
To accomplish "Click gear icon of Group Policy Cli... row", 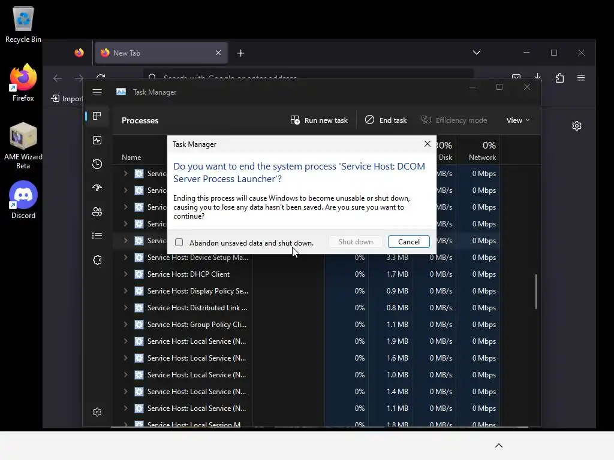I will [x=139, y=325].
